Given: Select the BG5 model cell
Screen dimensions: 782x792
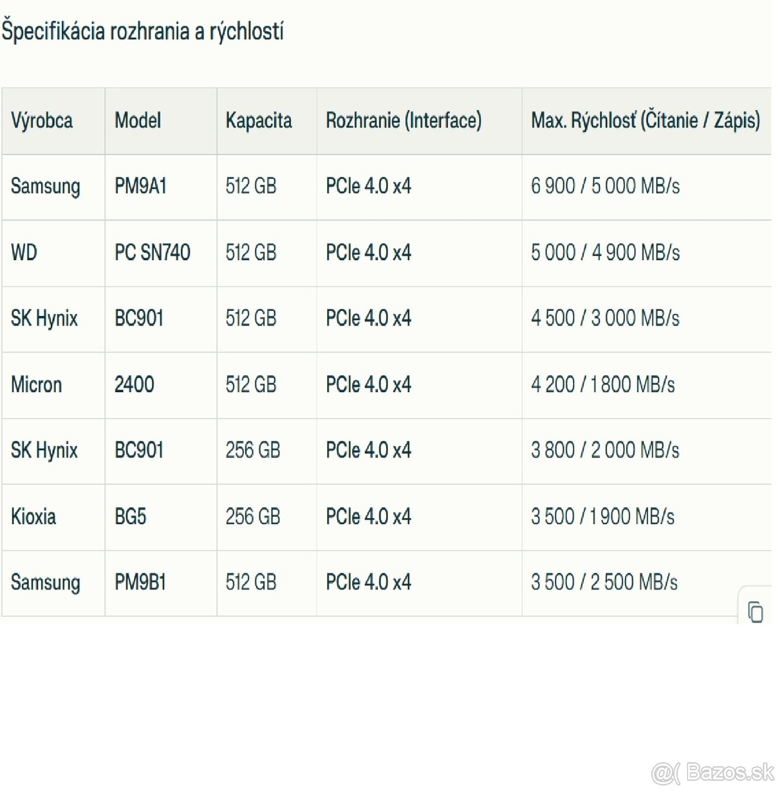Looking at the screenshot, I should click(x=131, y=517).
